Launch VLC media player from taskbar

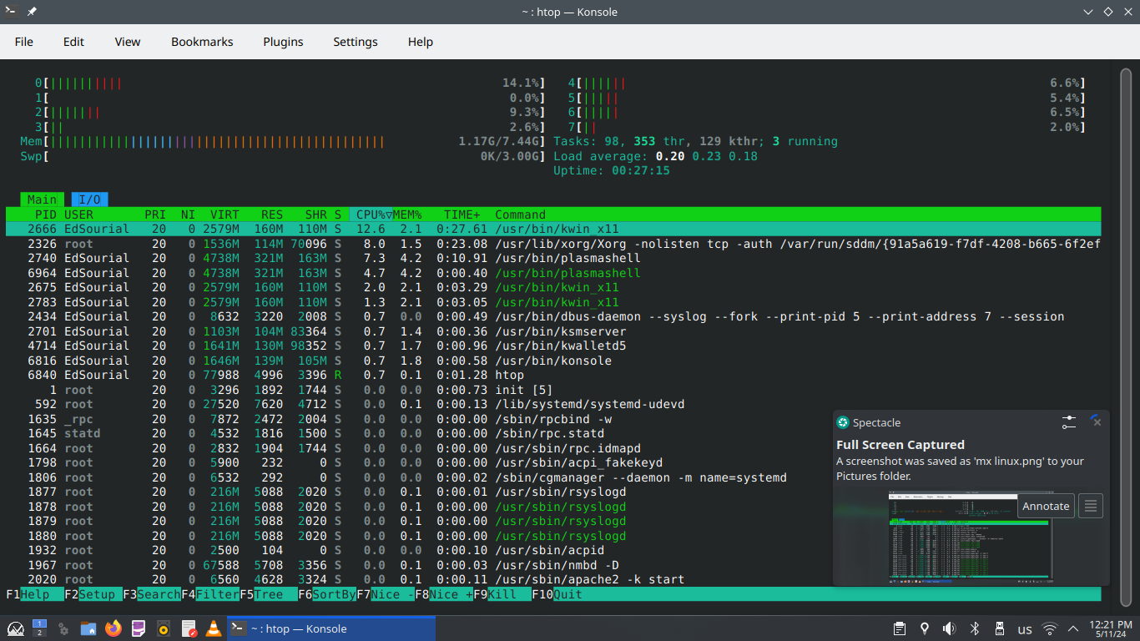pos(214,628)
